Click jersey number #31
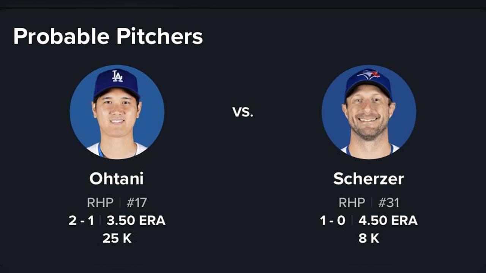Image resolution: width=486 pixels, height=273 pixels. (388, 202)
